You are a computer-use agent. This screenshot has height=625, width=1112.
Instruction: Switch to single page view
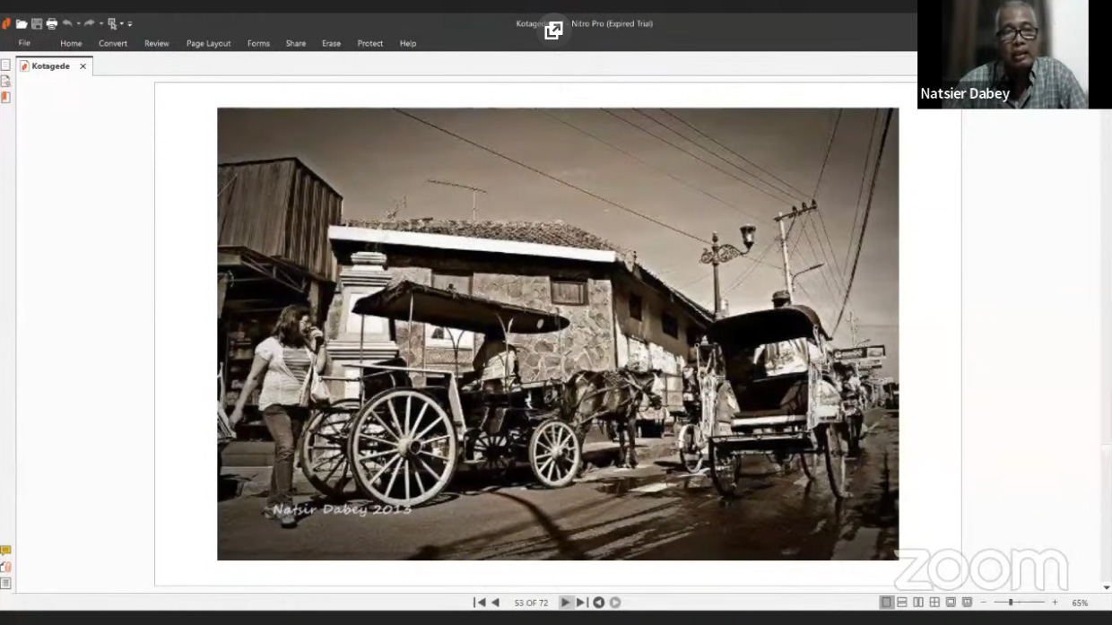(x=886, y=603)
